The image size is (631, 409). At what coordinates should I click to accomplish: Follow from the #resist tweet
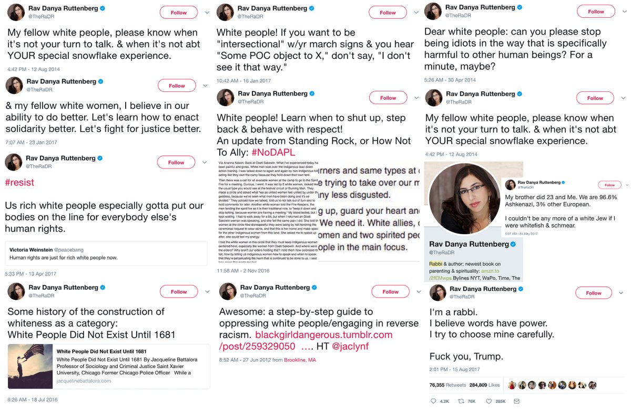click(176, 163)
